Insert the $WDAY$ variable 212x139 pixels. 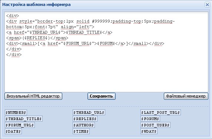[x=149, y=131]
